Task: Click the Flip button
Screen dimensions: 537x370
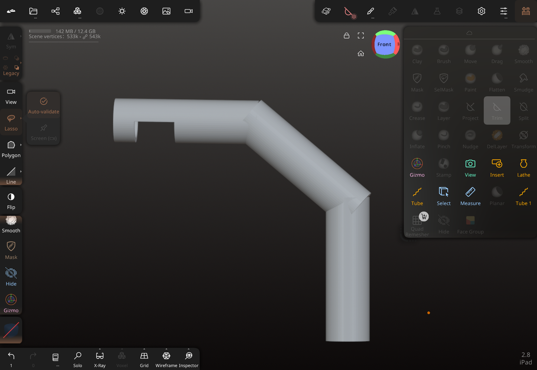Action: point(11,201)
